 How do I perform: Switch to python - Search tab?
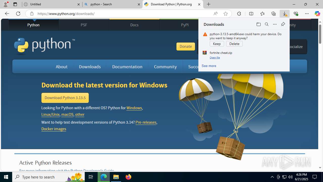[112, 4]
